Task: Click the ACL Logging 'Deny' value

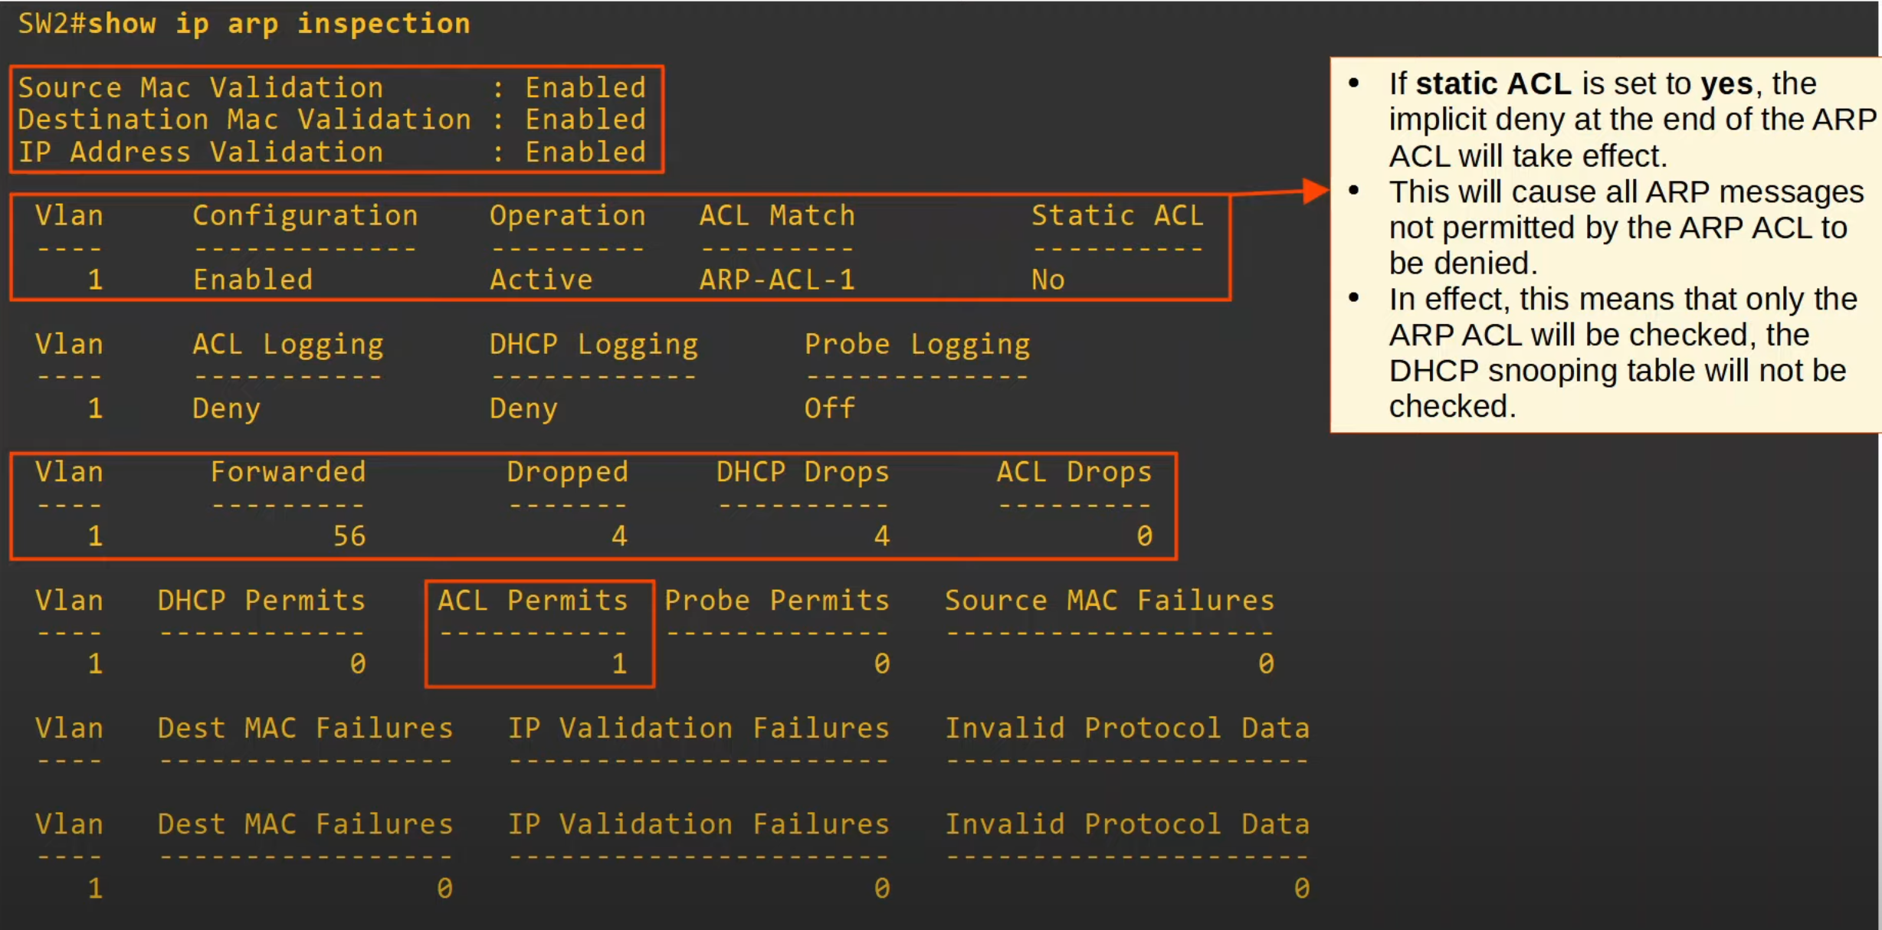Action: point(226,408)
